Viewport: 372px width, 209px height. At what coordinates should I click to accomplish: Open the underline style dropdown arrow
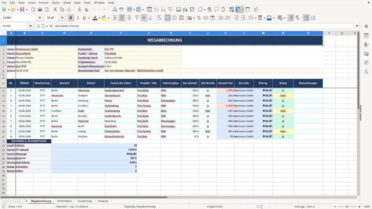pos(89,18)
